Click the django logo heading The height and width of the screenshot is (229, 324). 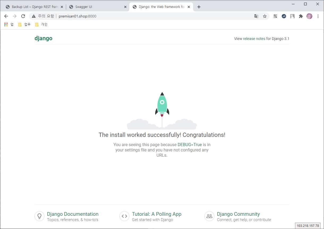43,38
